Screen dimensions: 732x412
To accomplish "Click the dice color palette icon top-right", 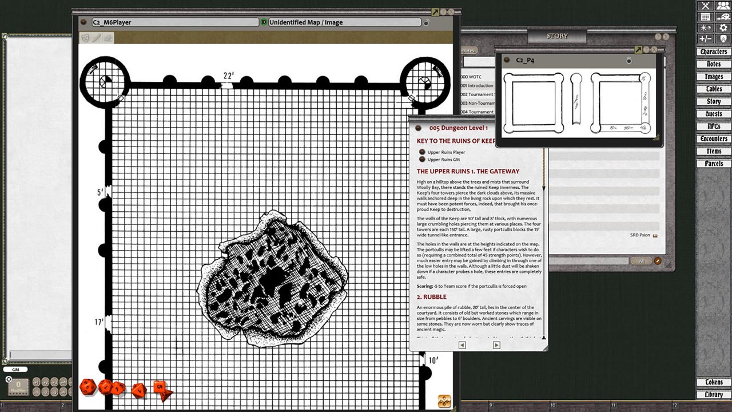I will pyautogui.click(x=723, y=17).
